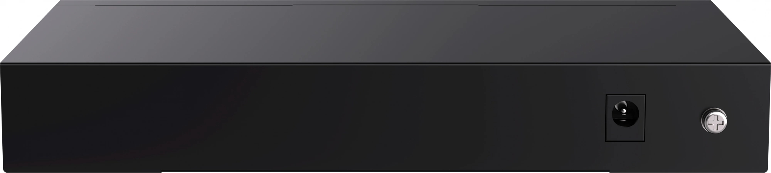Click the bottom recessed base of chassis

pos(385,171)
